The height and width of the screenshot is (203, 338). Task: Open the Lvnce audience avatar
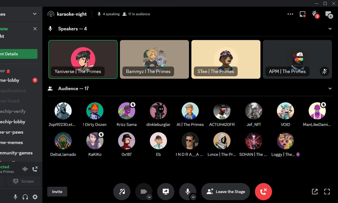click(222, 141)
